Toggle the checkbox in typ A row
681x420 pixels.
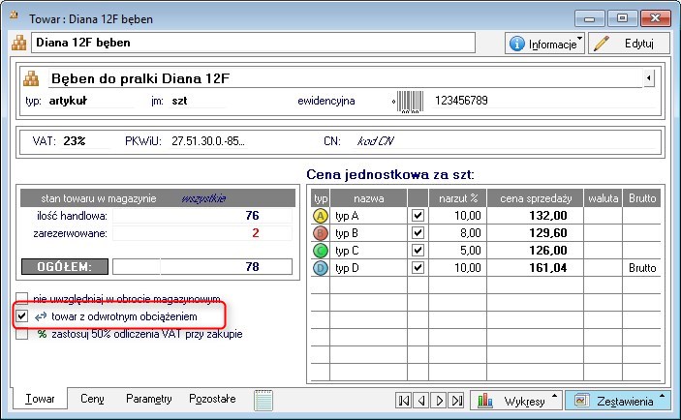click(x=418, y=216)
